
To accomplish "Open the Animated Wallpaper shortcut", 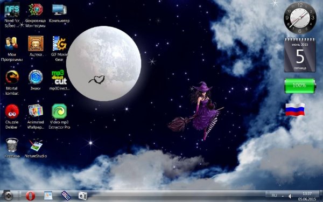I will [36, 116].
